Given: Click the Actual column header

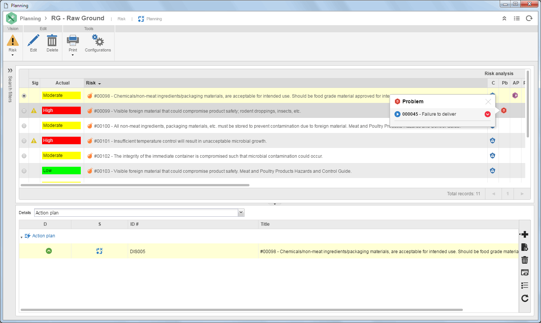Looking at the screenshot, I should click(x=62, y=83).
